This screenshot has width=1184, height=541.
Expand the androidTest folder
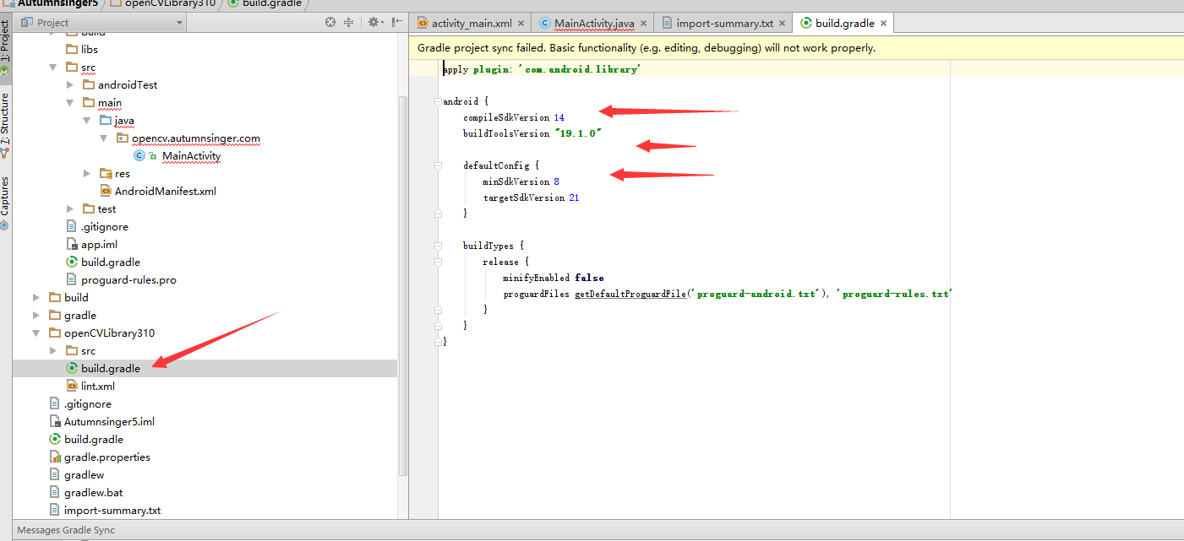[x=70, y=85]
